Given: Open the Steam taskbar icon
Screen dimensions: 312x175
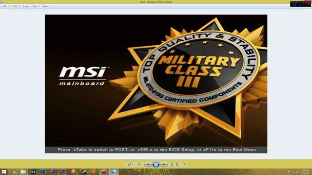Looking at the screenshot, I should click(83, 172).
